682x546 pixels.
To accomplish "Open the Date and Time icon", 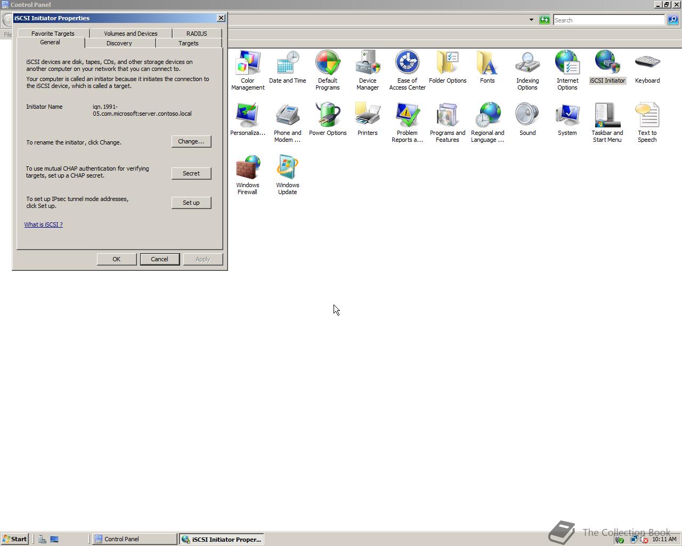I will click(x=288, y=67).
